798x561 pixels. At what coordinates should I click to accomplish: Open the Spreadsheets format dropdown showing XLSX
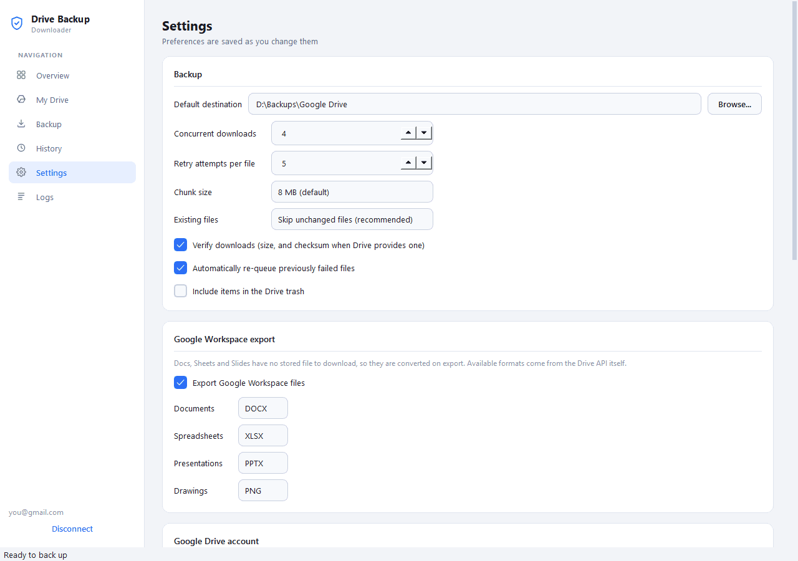263,436
